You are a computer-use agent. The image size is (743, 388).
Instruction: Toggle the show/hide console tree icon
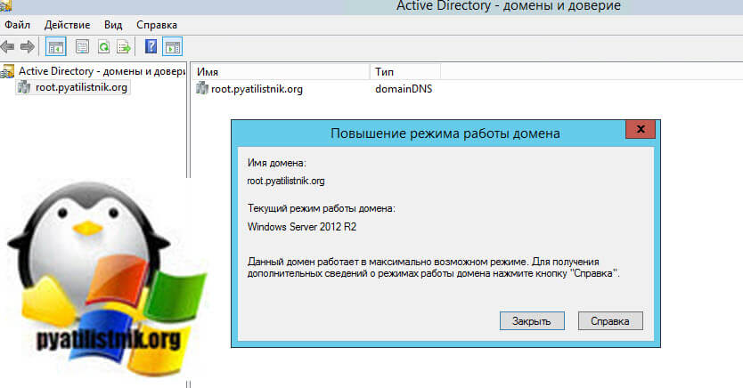pyautogui.click(x=55, y=47)
